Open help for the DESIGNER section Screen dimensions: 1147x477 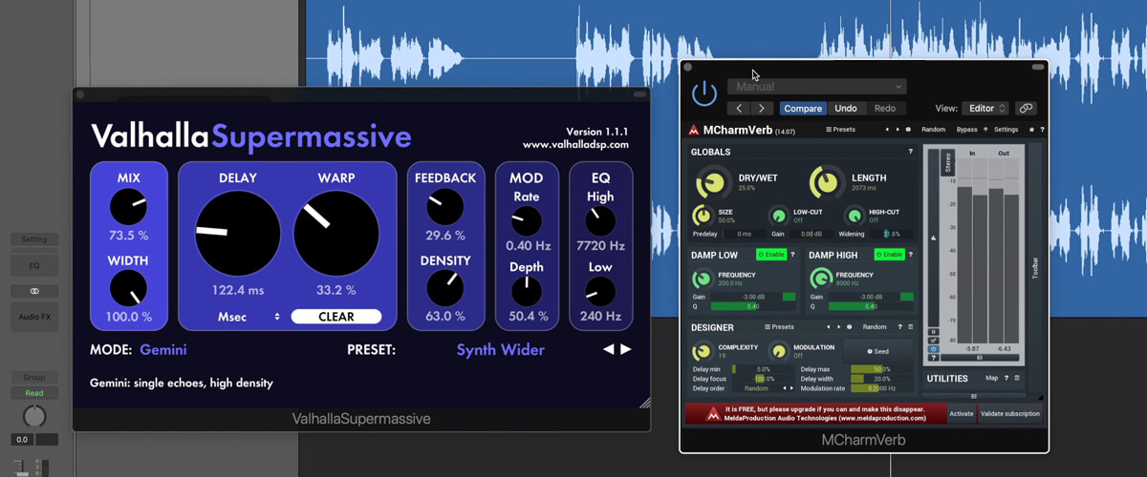tap(899, 327)
